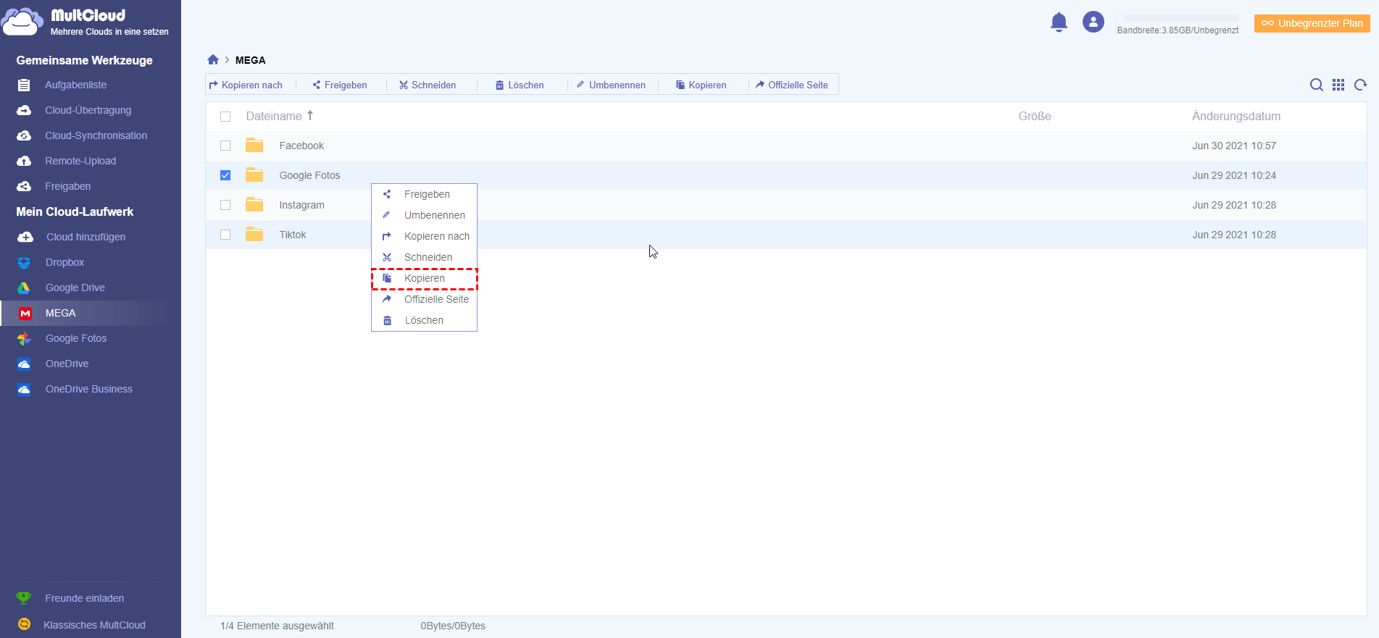
Task: Choose Löschen in the context menu
Action: [424, 320]
